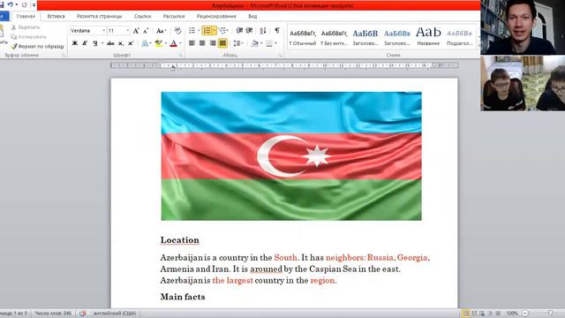Toggle Align Left
This screenshot has width=565, height=318.
[192, 43]
